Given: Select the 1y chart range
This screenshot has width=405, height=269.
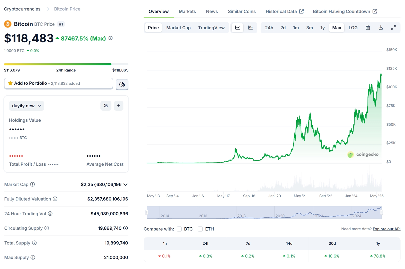Looking at the screenshot, I should point(323,28).
